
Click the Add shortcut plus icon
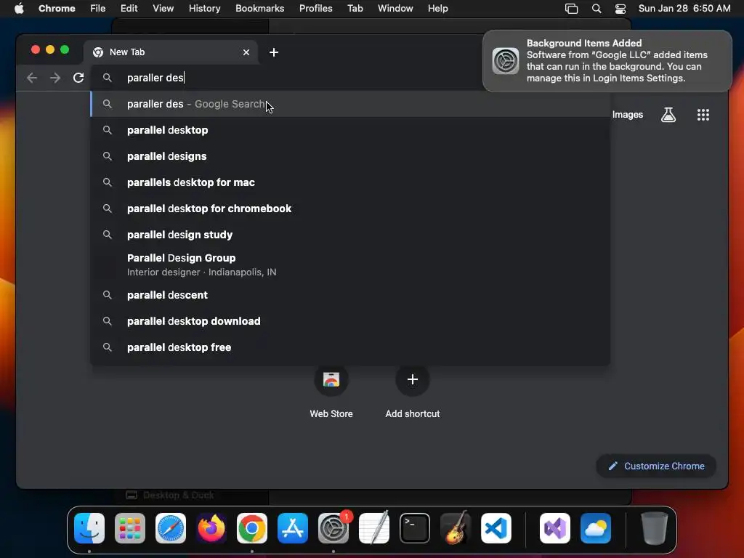tap(413, 379)
